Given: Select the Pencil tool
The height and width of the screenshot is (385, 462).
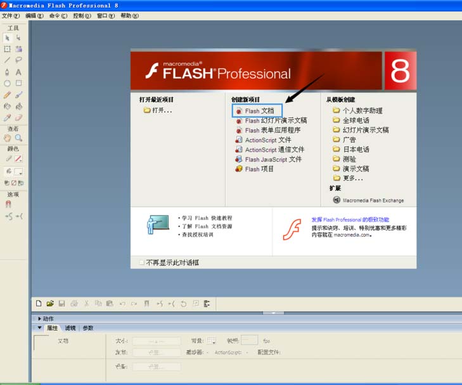Looking at the screenshot, I should (8, 95).
